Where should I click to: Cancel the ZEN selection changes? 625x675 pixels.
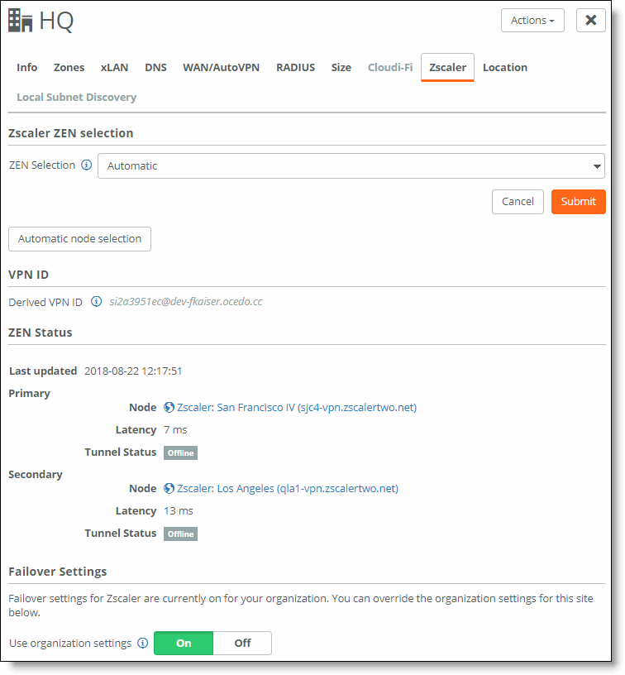coord(518,202)
